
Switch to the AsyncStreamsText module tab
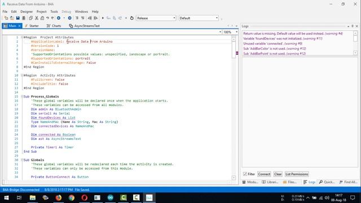pos(85,26)
